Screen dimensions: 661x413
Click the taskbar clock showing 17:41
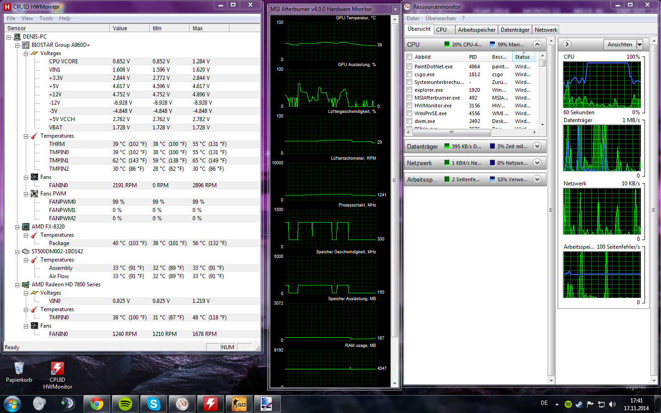(636, 404)
